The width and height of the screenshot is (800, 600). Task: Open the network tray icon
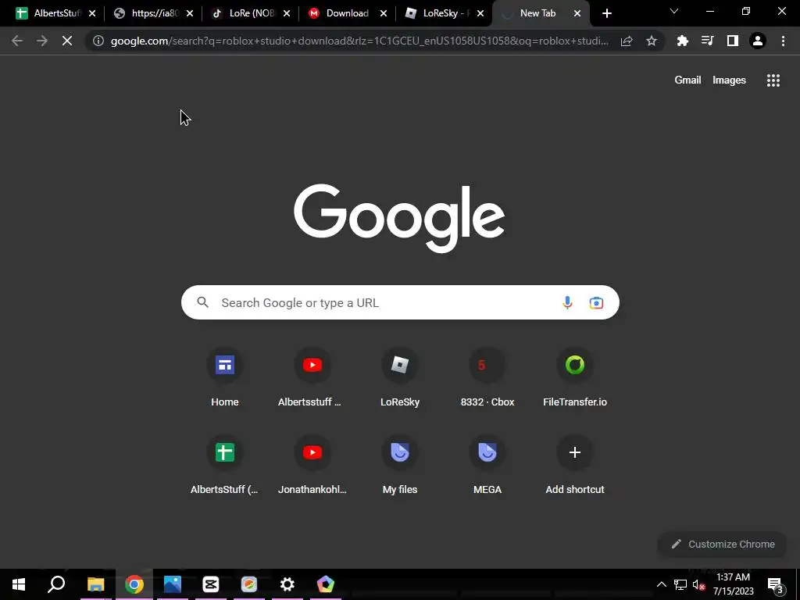coord(680,584)
